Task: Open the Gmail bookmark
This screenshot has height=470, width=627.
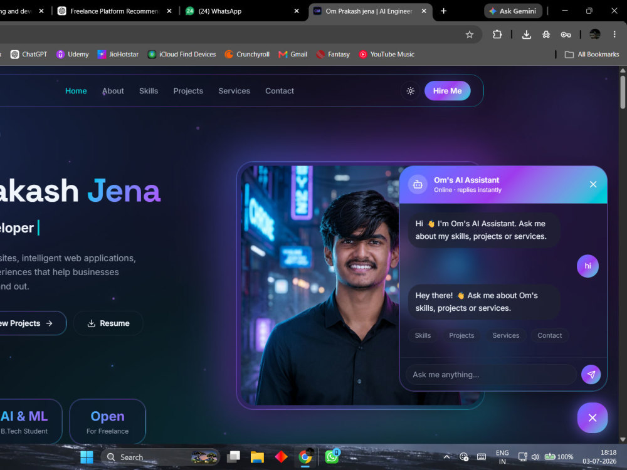Action: click(293, 55)
